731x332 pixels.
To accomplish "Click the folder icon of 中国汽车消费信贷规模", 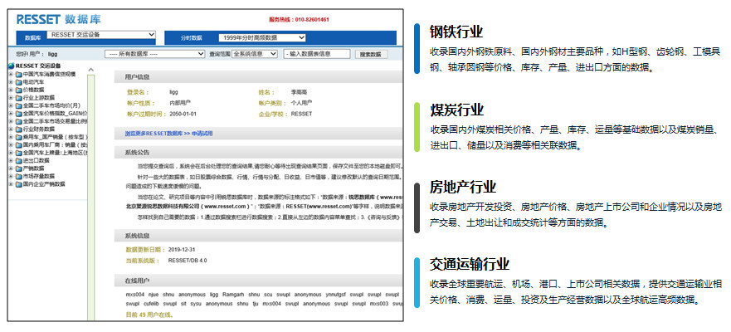I will (18, 74).
